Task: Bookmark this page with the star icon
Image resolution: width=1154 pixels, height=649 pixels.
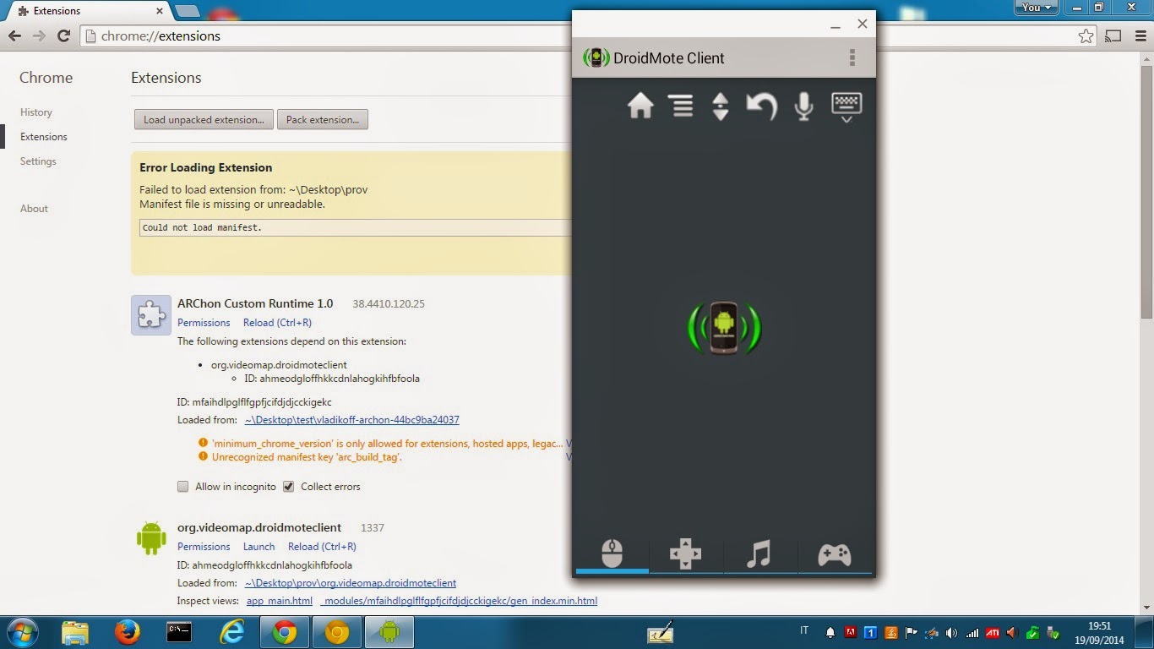Action: (x=1086, y=36)
